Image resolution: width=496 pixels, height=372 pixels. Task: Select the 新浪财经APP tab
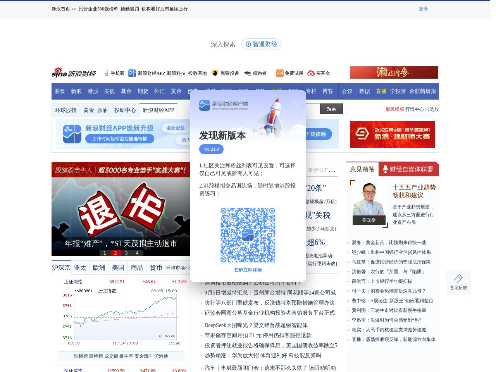pos(158,110)
